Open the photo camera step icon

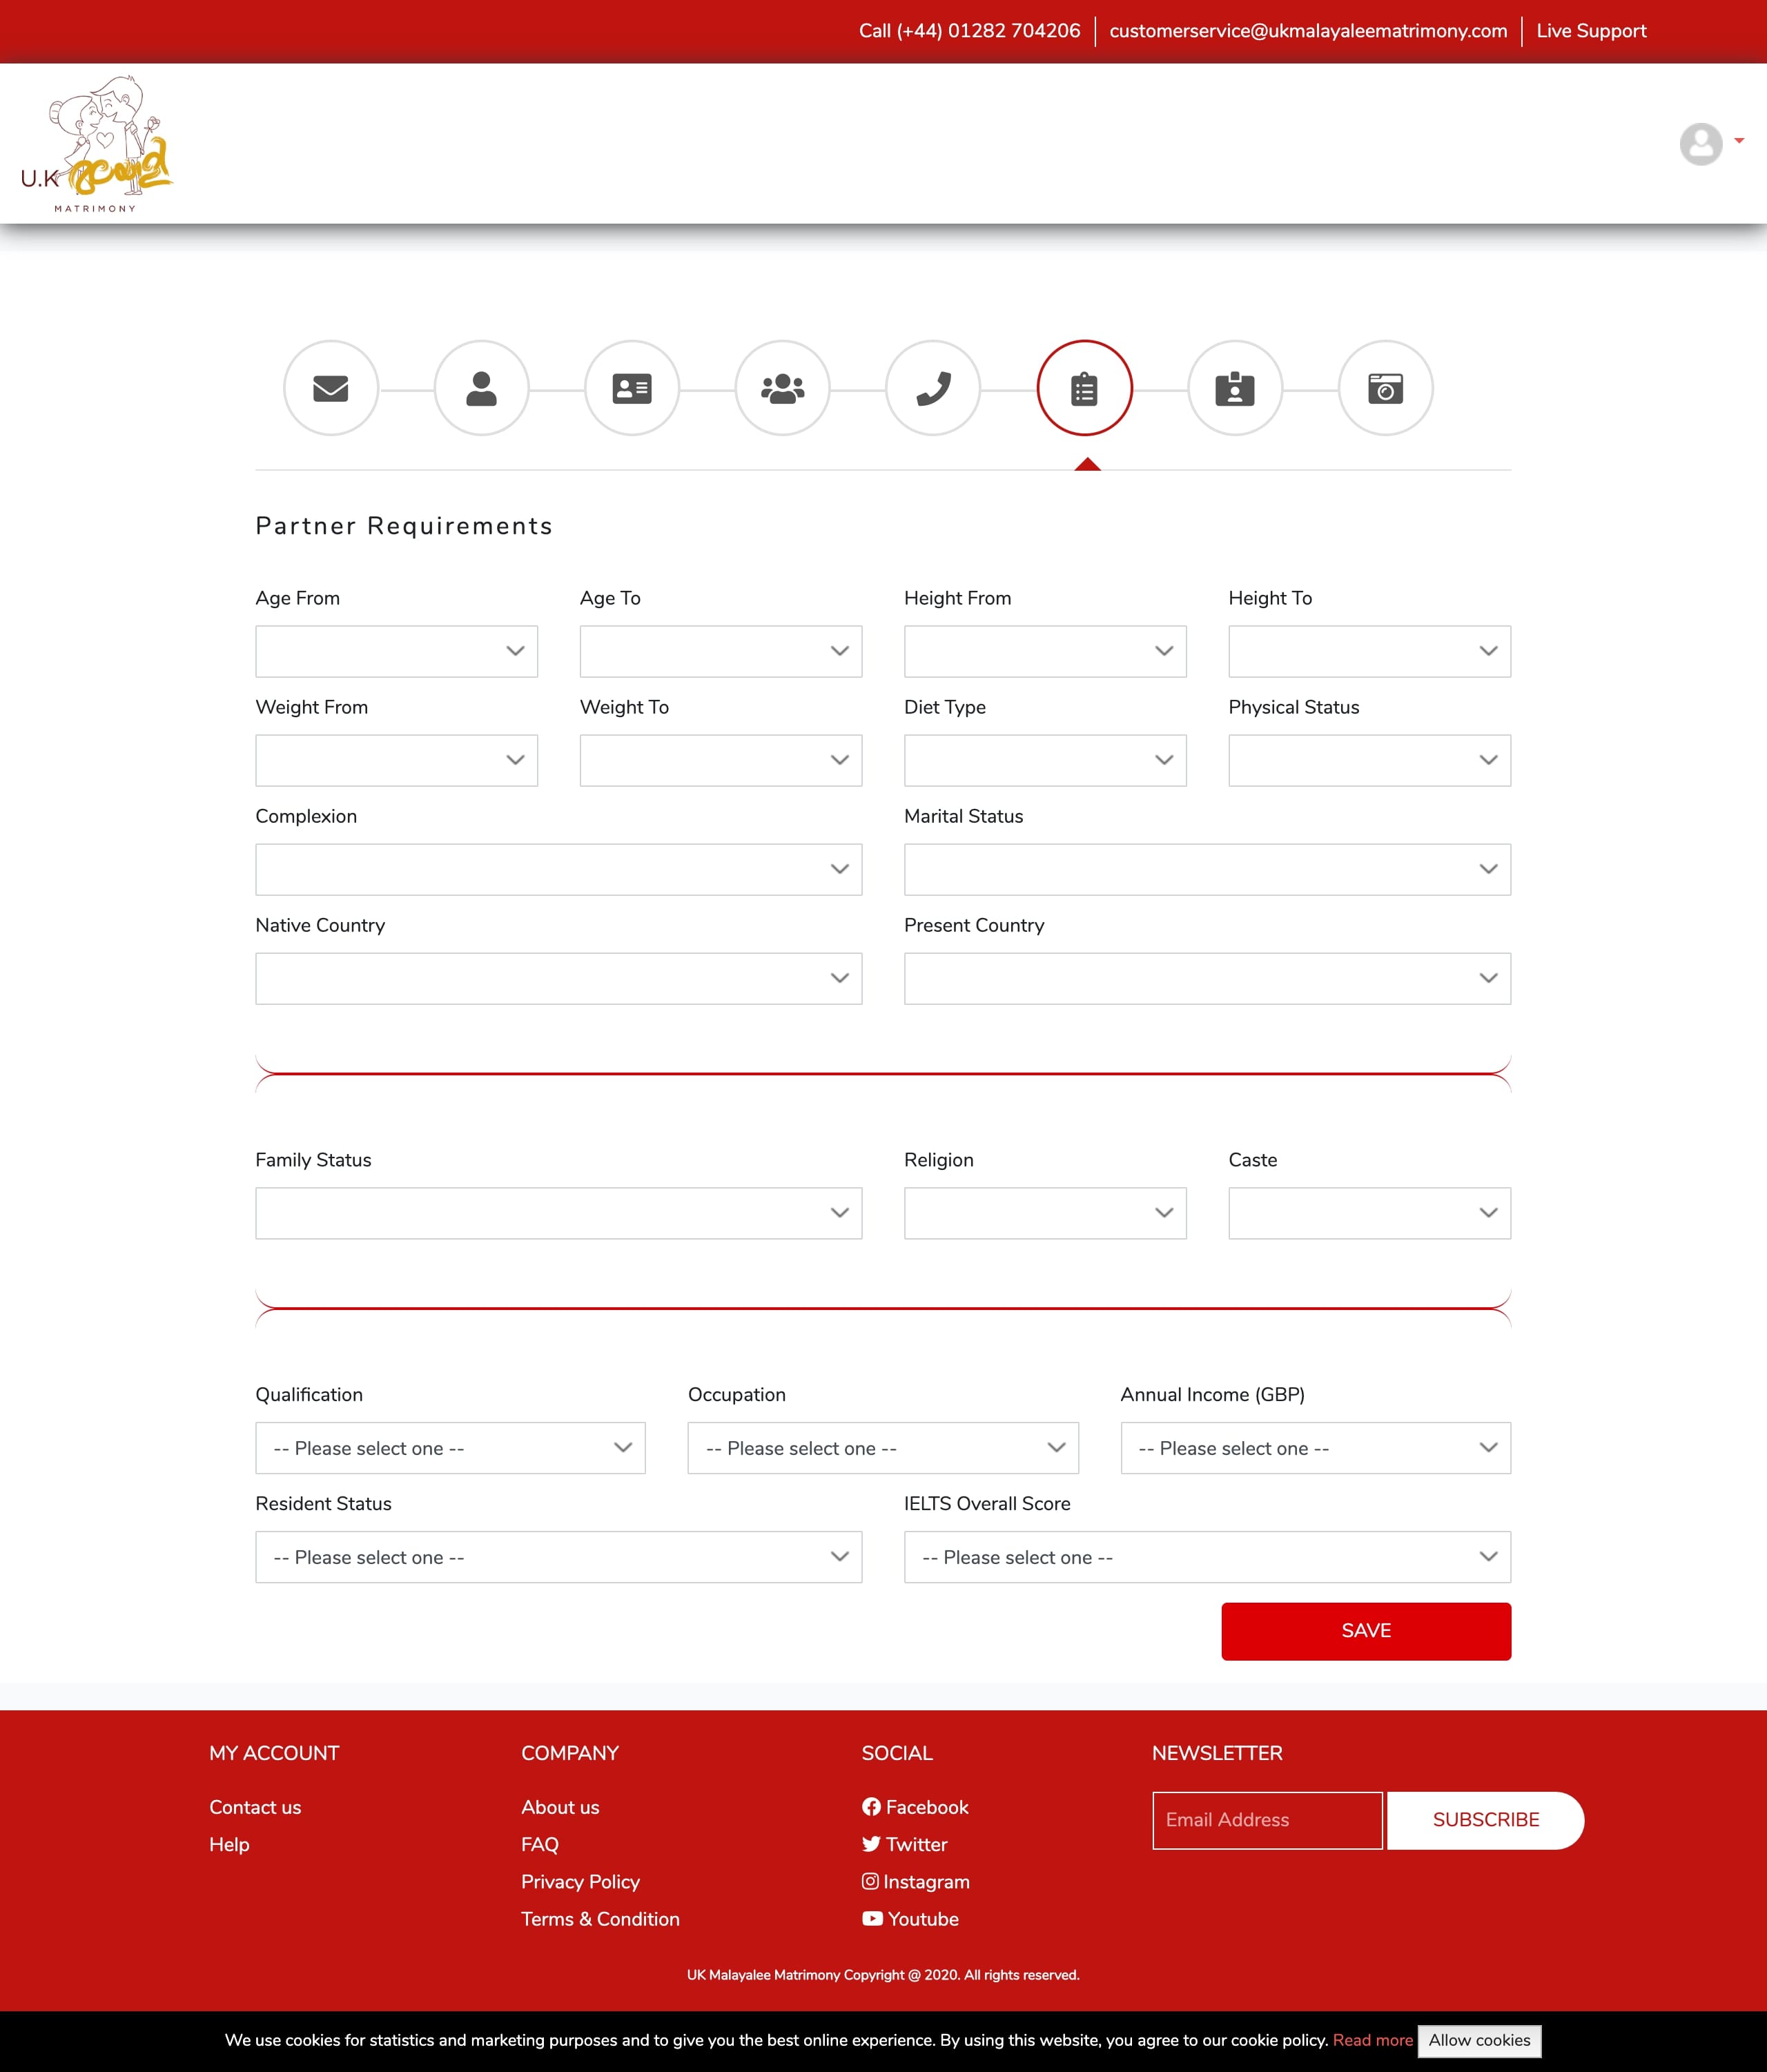pos(1386,388)
